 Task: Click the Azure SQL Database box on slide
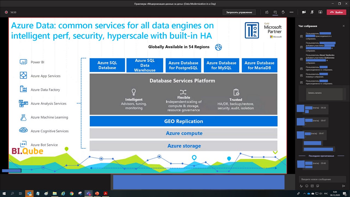[107, 65]
